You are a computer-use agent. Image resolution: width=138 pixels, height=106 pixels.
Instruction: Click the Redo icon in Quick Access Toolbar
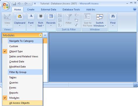click(x=26, y=4)
